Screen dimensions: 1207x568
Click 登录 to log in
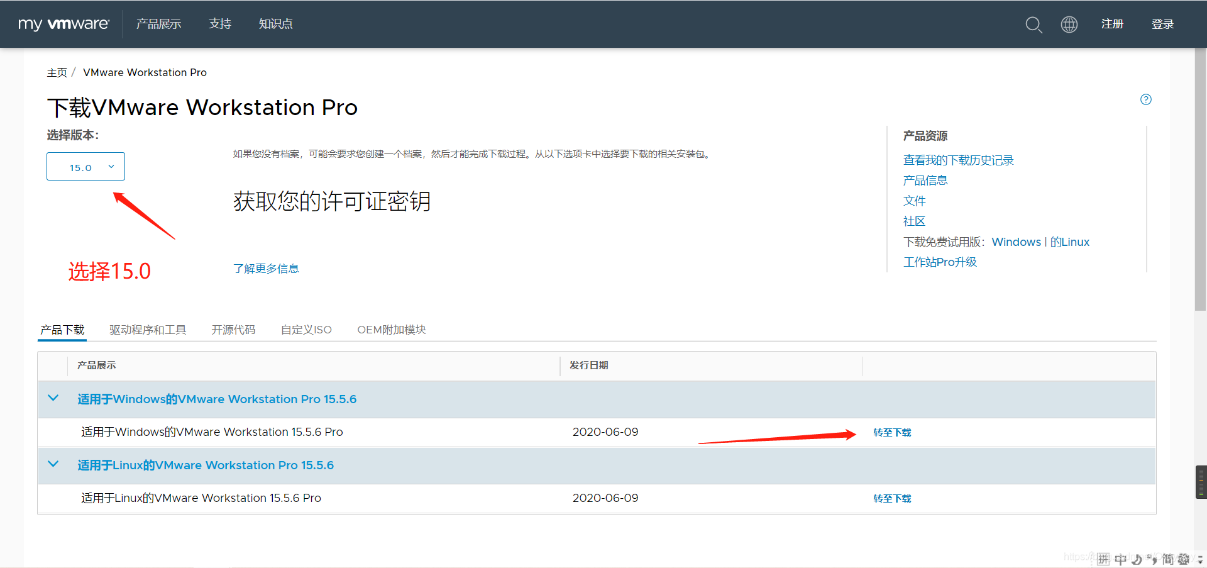(1162, 24)
